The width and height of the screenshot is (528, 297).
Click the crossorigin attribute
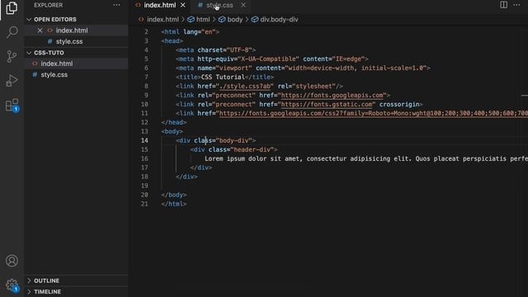[399, 105]
